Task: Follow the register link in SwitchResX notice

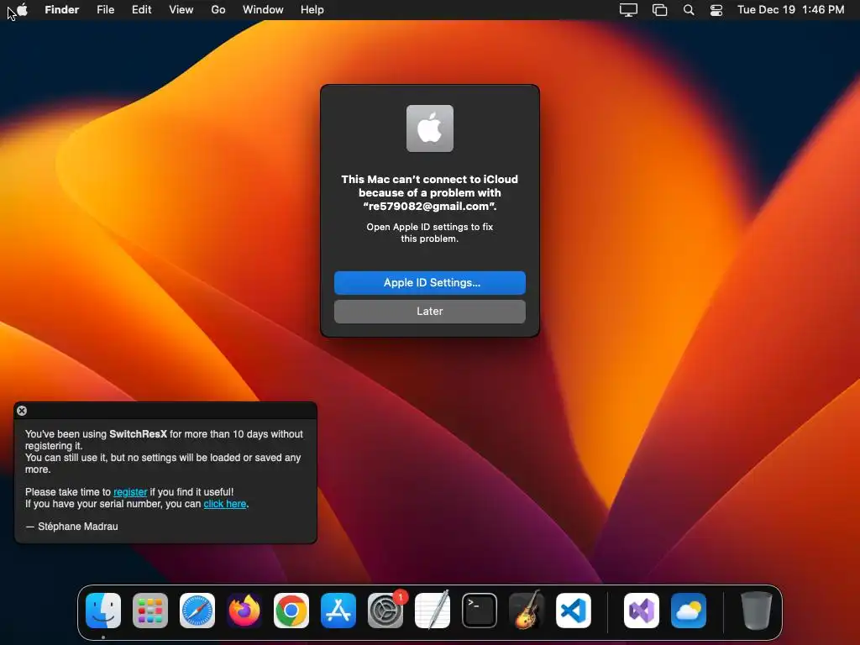Action: click(x=130, y=492)
